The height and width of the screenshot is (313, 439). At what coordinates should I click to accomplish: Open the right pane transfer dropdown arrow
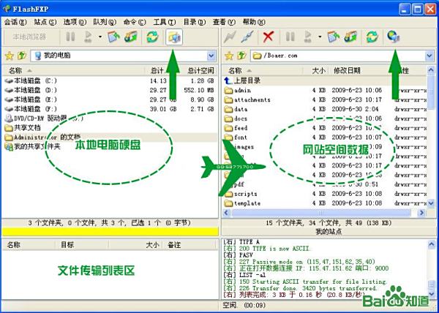(320, 37)
